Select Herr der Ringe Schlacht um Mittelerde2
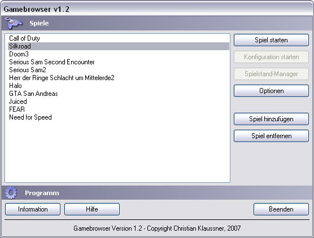Screen dimensions: 314x238 point(119,78)
